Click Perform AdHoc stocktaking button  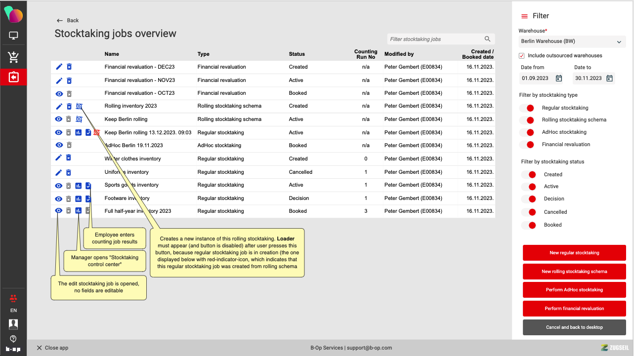point(574,290)
